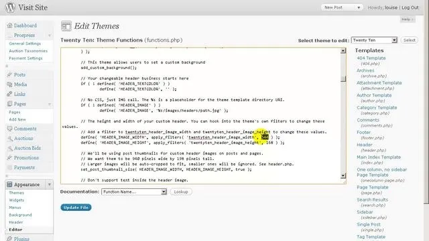
Task: Click the code editor scroll down arrow
Action: pyautogui.click(x=343, y=175)
